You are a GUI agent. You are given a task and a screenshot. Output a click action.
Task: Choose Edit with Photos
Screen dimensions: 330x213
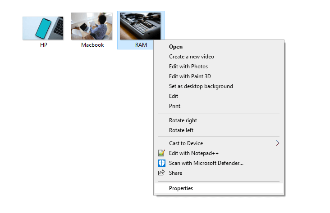coord(219,67)
